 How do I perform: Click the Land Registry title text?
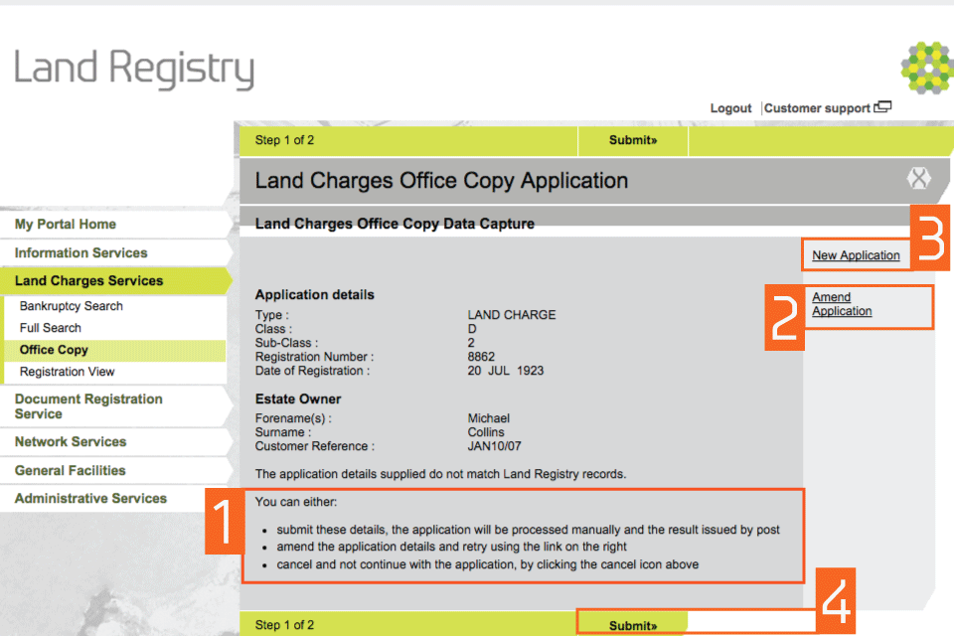coord(134,69)
